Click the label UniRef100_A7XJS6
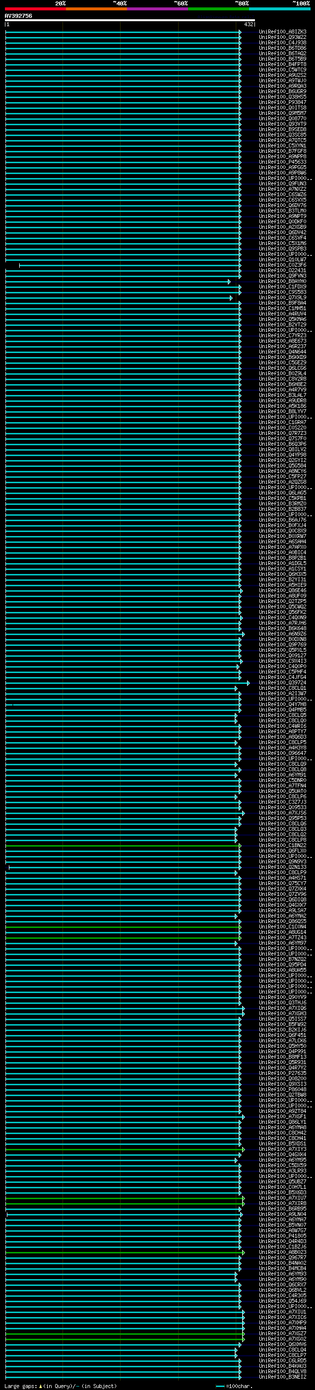Screen dimensions: 315x1390 click(283, 813)
